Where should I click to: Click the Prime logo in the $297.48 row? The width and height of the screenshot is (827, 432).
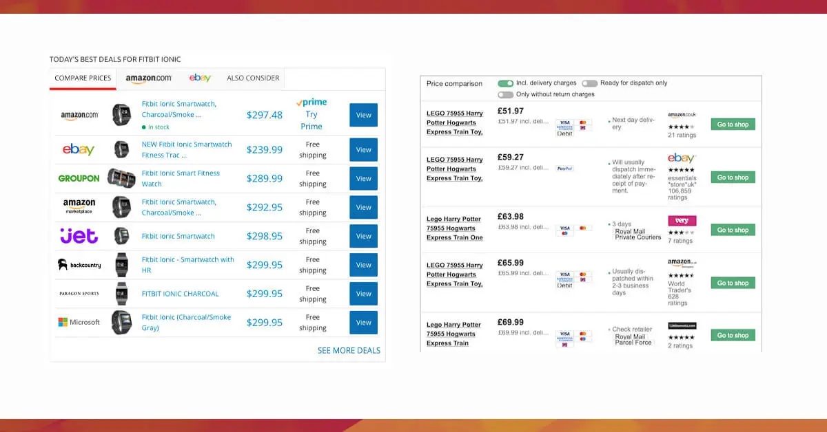[x=312, y=102]
